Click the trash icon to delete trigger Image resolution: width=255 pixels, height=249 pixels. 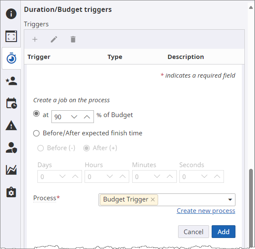point(73,39)
